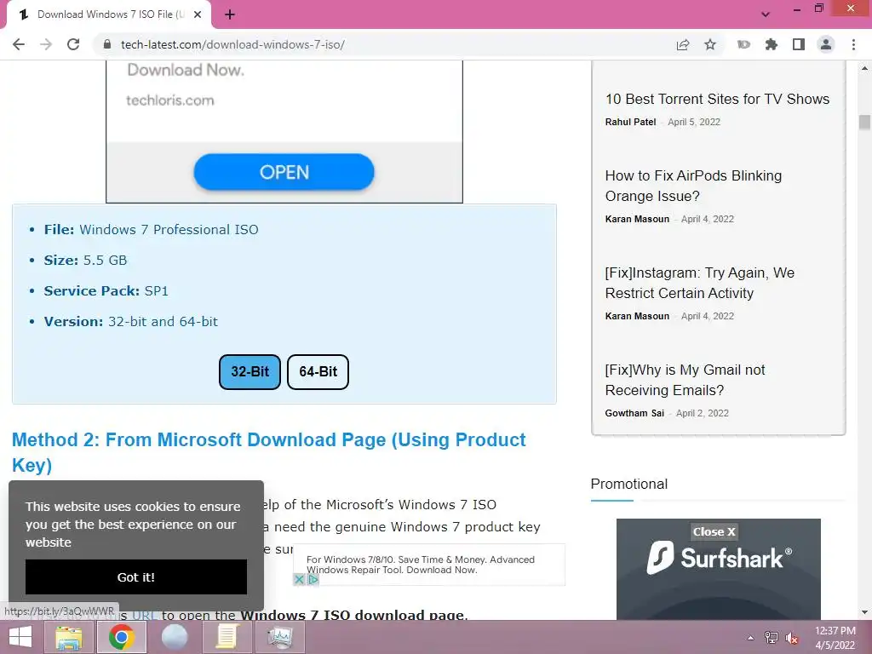Click the muted volume tray icon
Screen dimensions: 872x654
coord(792,638)
